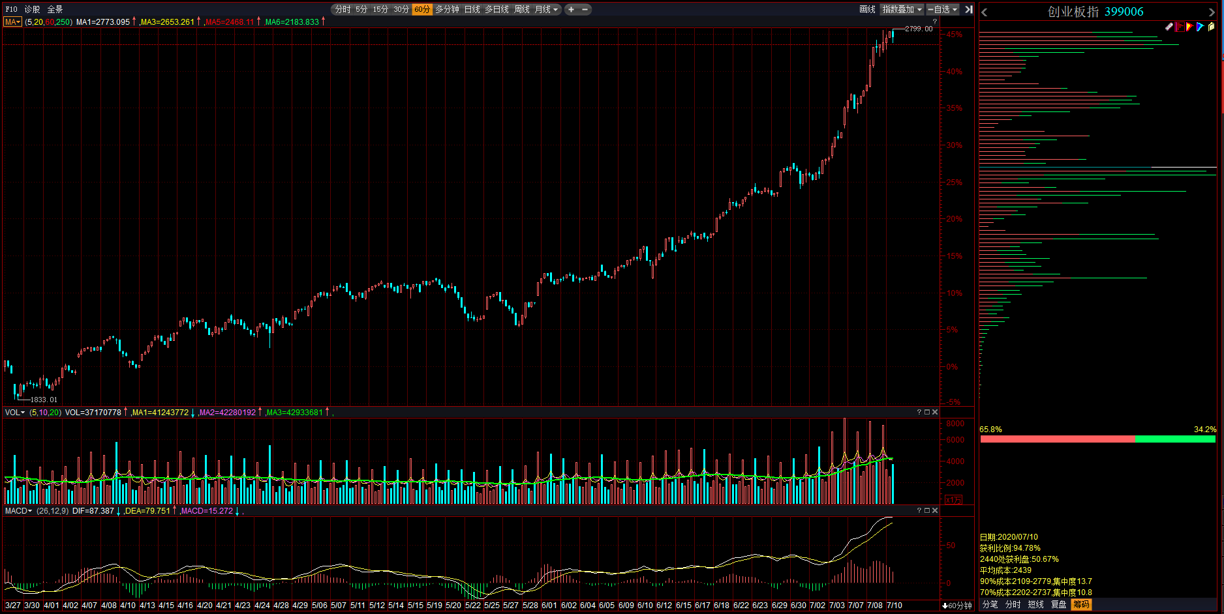The width and height of the screenshot is (1224, 614).
Task: Switch to the 分笔 tick tab
Action: [x=990, y=604]
